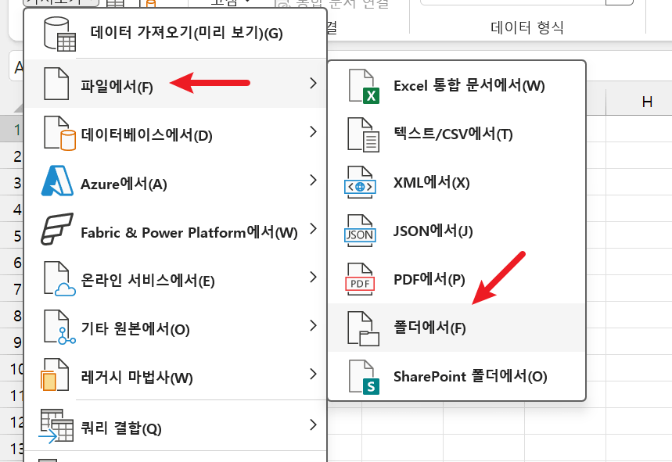Select row 1 header

tap(13, 129)
